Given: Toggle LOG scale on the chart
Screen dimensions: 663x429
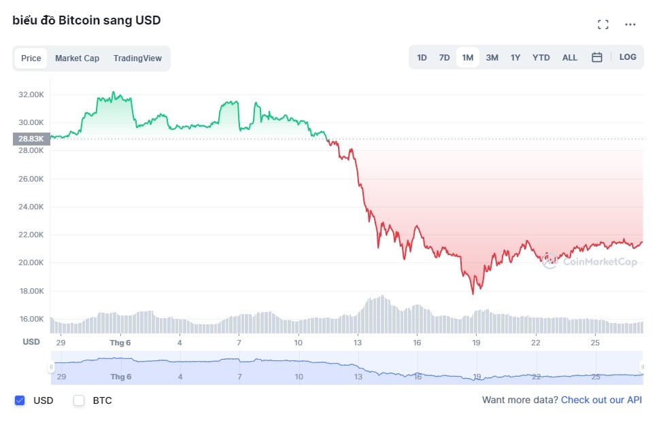Looking at the screenshot, I should (628, 57).
